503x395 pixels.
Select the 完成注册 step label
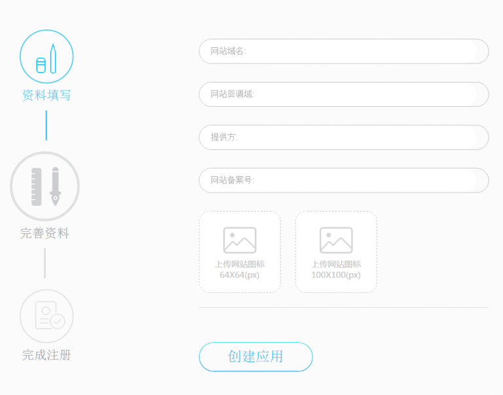pos(47,355)
